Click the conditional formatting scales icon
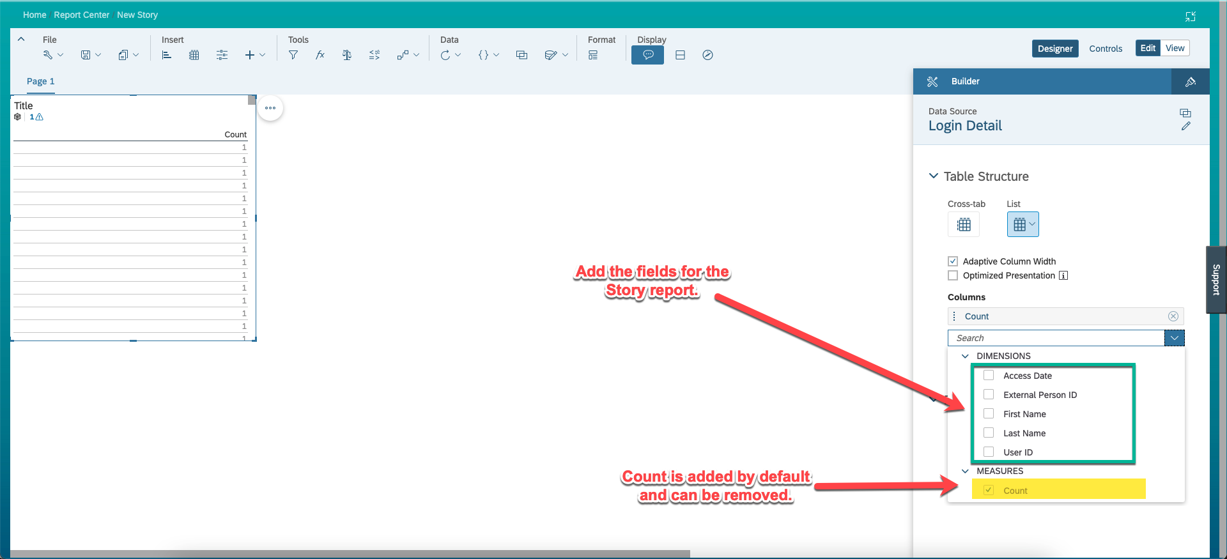Image resolution: width=1227 pixels, height=559 pixels. [x=347, y=55]
